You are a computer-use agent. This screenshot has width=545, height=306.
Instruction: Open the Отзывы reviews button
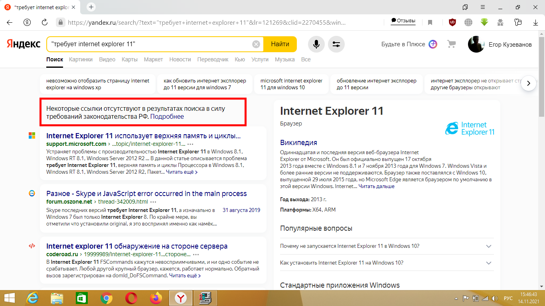pyautogui.click(x=403, y=21)
